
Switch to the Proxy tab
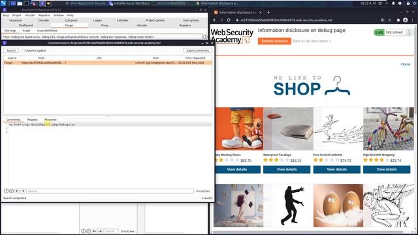coord(104,25)
